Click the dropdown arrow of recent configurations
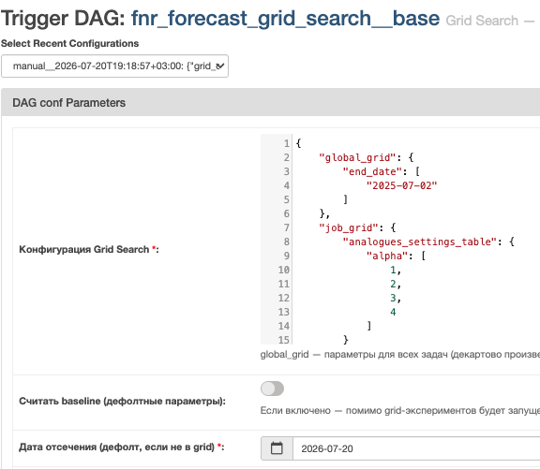This screenshot has width=540, height=469. tap(220, 66)
